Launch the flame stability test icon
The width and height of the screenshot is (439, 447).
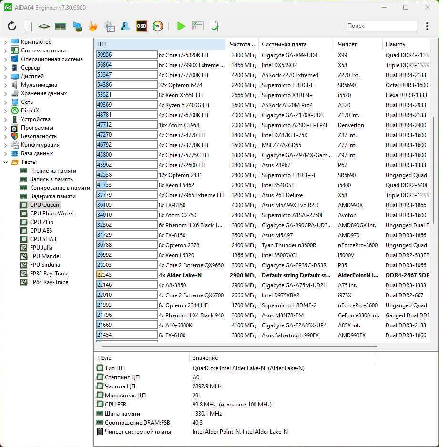pyautogui.click(x=93, y=26)
